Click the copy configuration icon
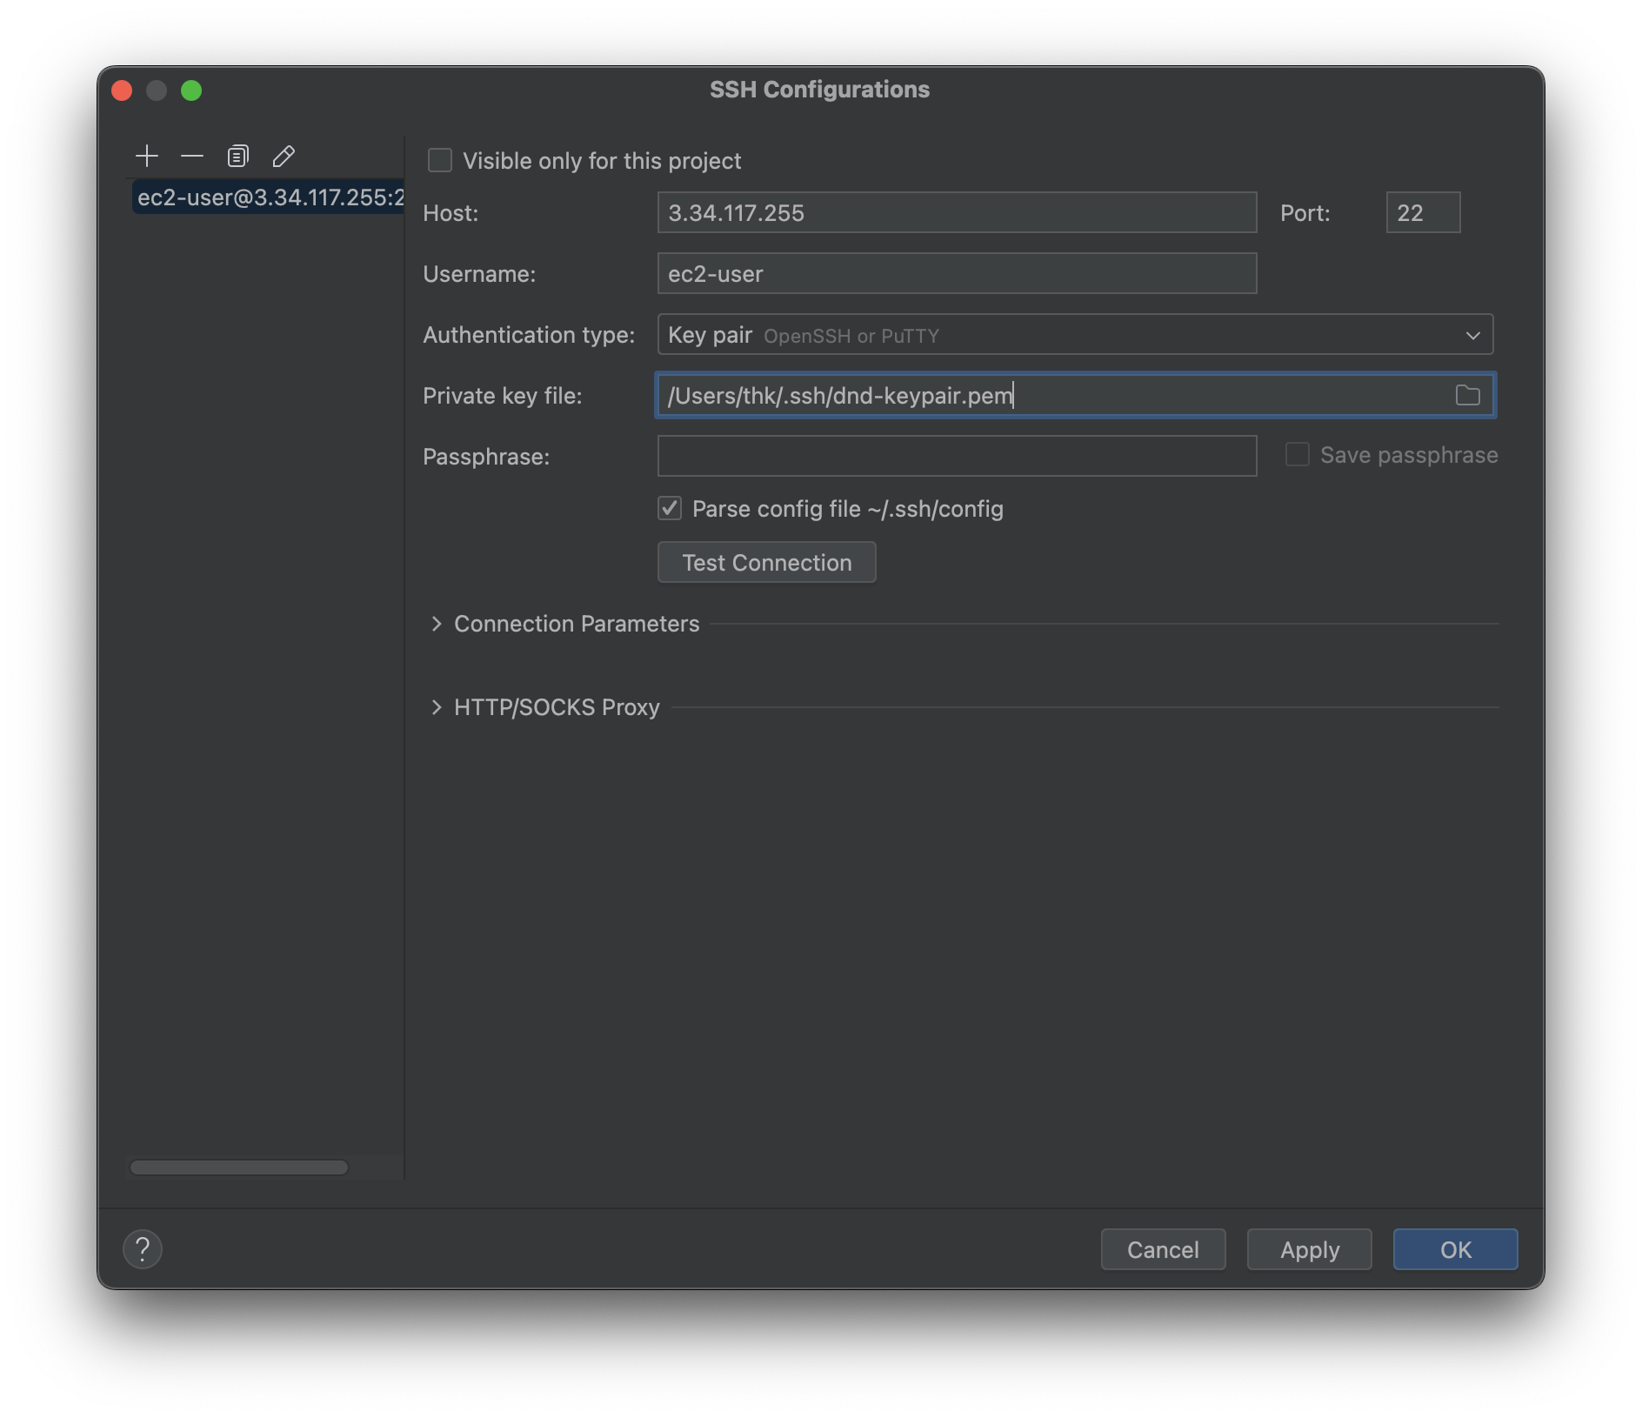This screenshot has height=1418, width=1642. pos(237,157)
